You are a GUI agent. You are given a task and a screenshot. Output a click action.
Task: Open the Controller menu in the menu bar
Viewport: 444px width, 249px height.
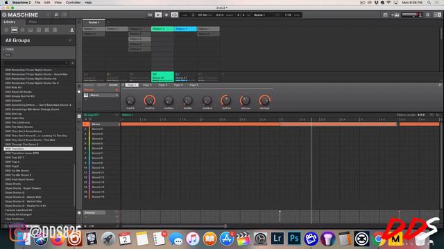tap(73, 3)
